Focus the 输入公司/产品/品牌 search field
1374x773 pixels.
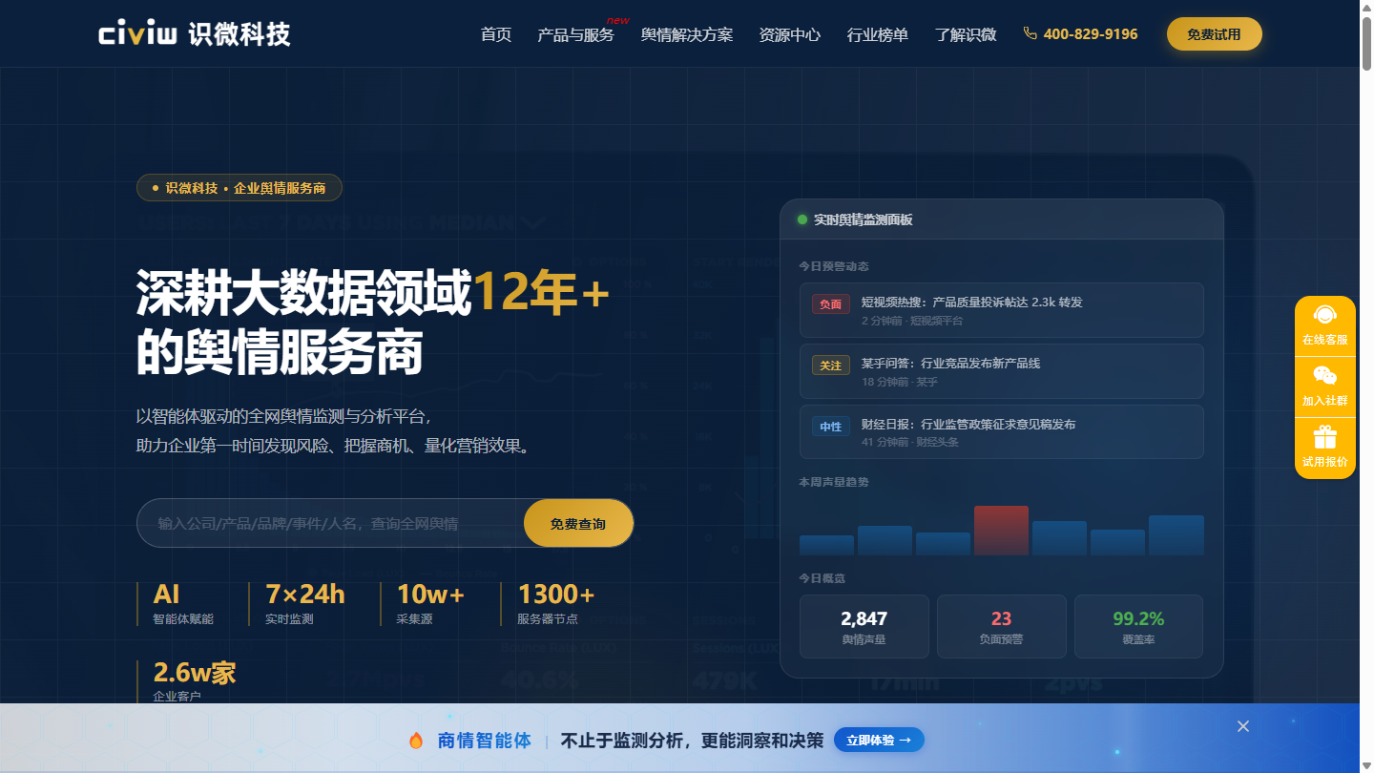331,524
